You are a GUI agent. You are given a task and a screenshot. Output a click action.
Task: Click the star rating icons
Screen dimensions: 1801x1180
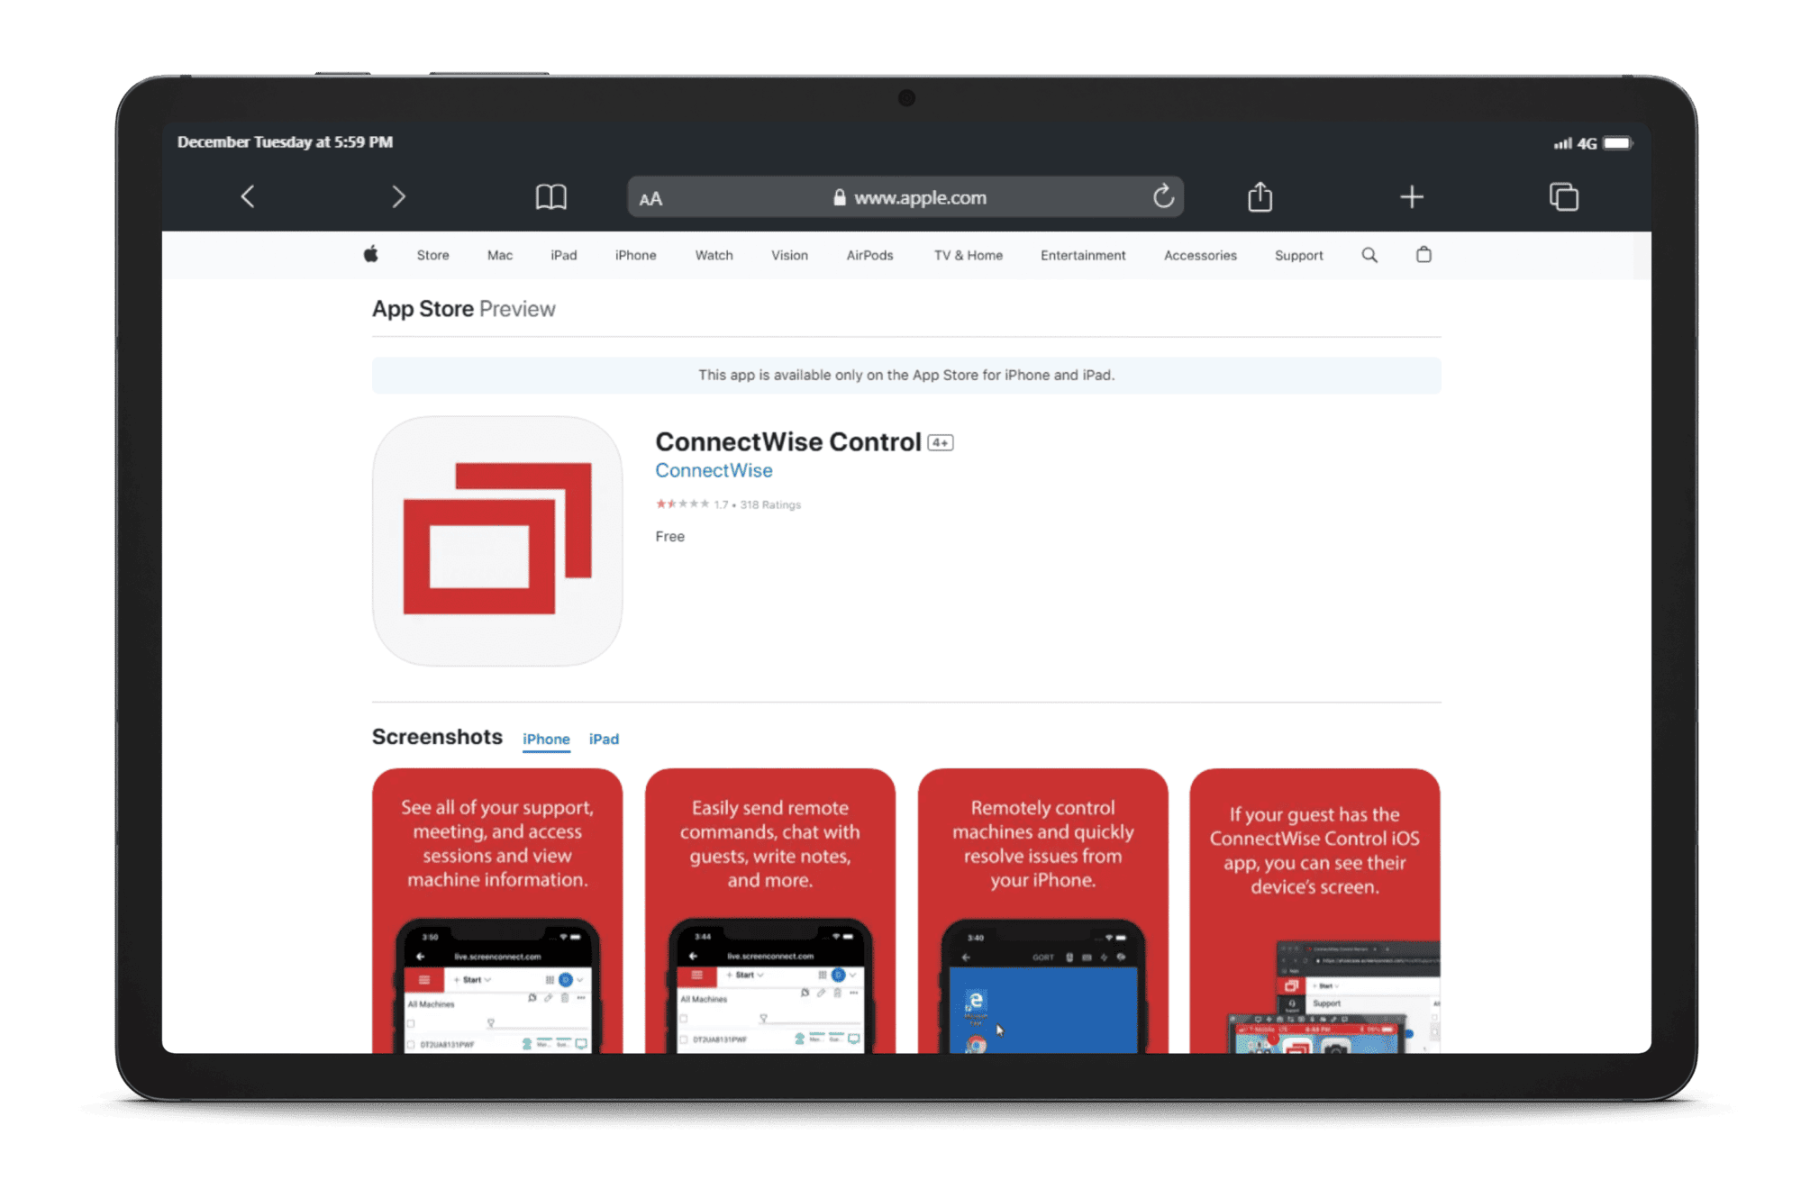point(682,504)
